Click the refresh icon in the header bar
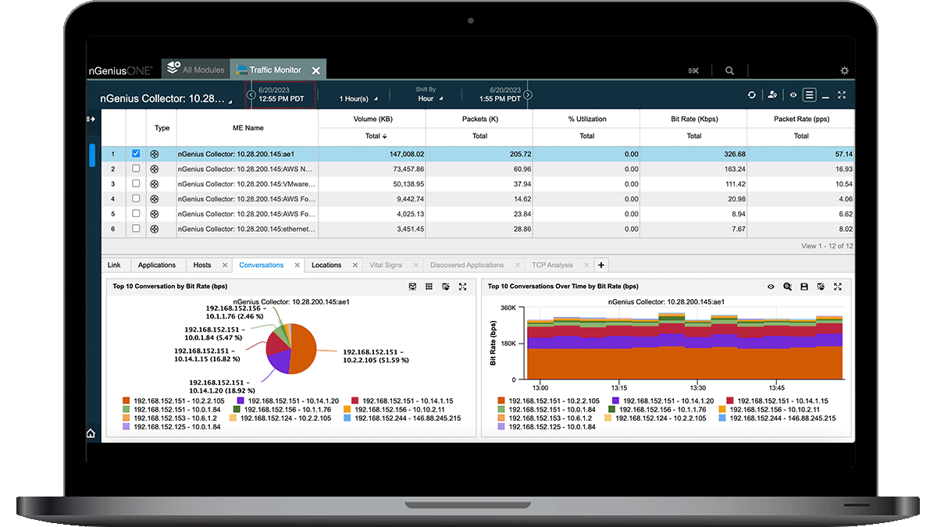The height and width of the screenshot is (527, 937). [752, 94]
